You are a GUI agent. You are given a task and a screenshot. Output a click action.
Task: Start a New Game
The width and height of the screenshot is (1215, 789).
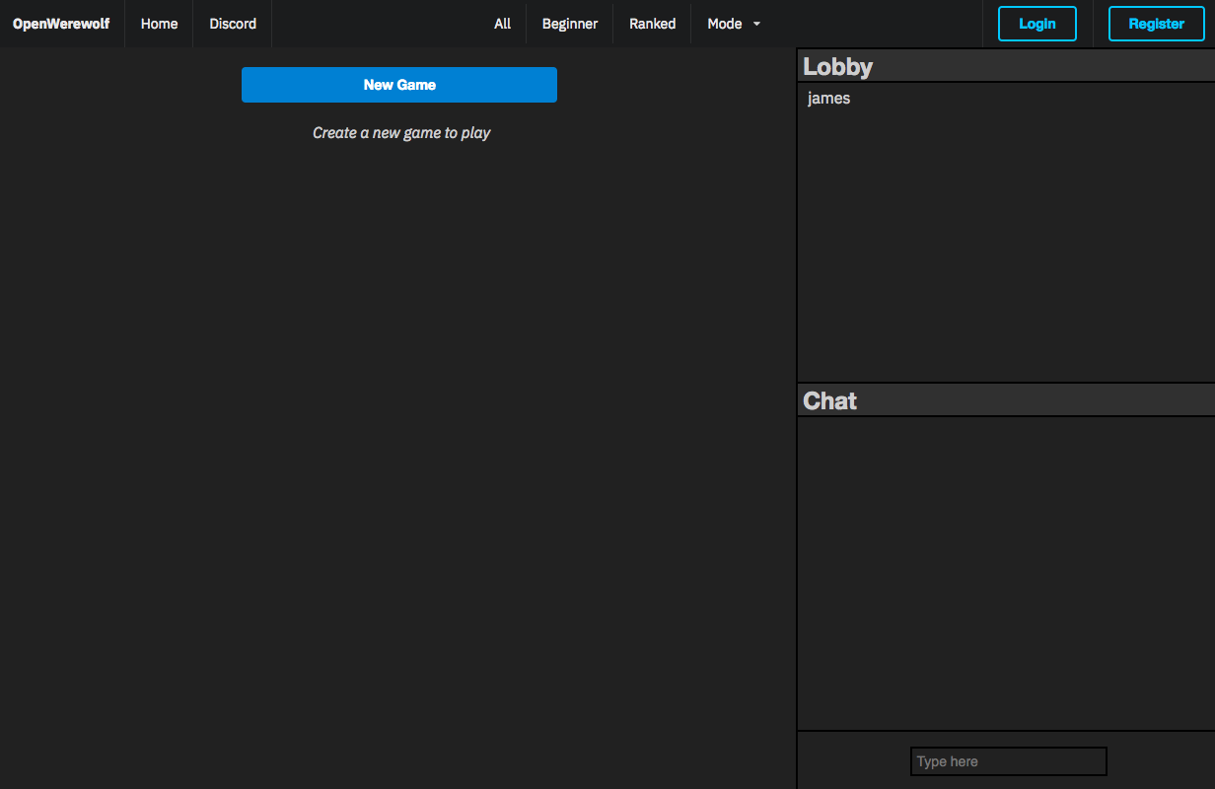(399, 85)
